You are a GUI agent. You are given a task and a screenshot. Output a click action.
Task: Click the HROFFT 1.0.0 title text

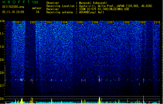[x=20, y=2]
